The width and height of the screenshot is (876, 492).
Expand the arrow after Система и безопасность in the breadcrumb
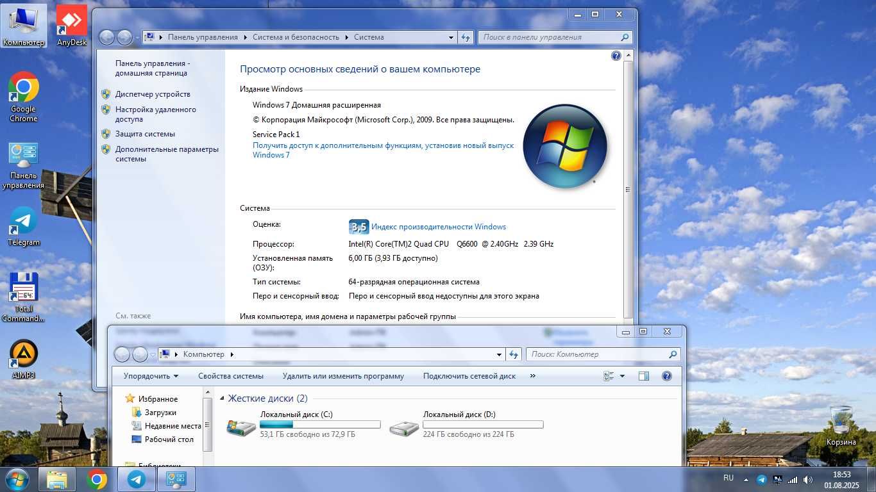tap(348, 37)
